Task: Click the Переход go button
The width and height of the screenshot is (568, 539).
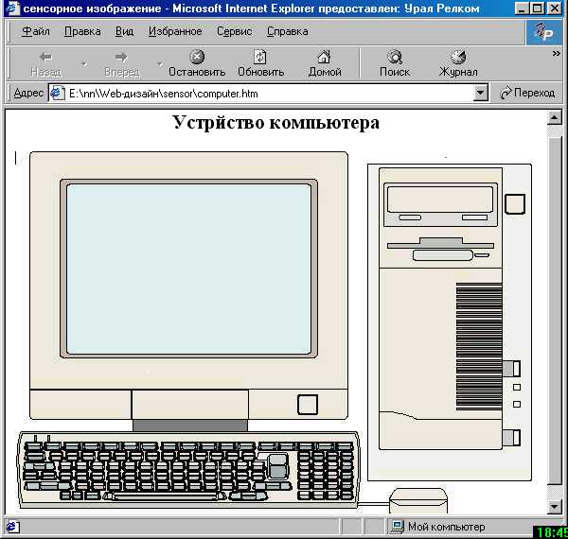Action: [x=527, y=93]
